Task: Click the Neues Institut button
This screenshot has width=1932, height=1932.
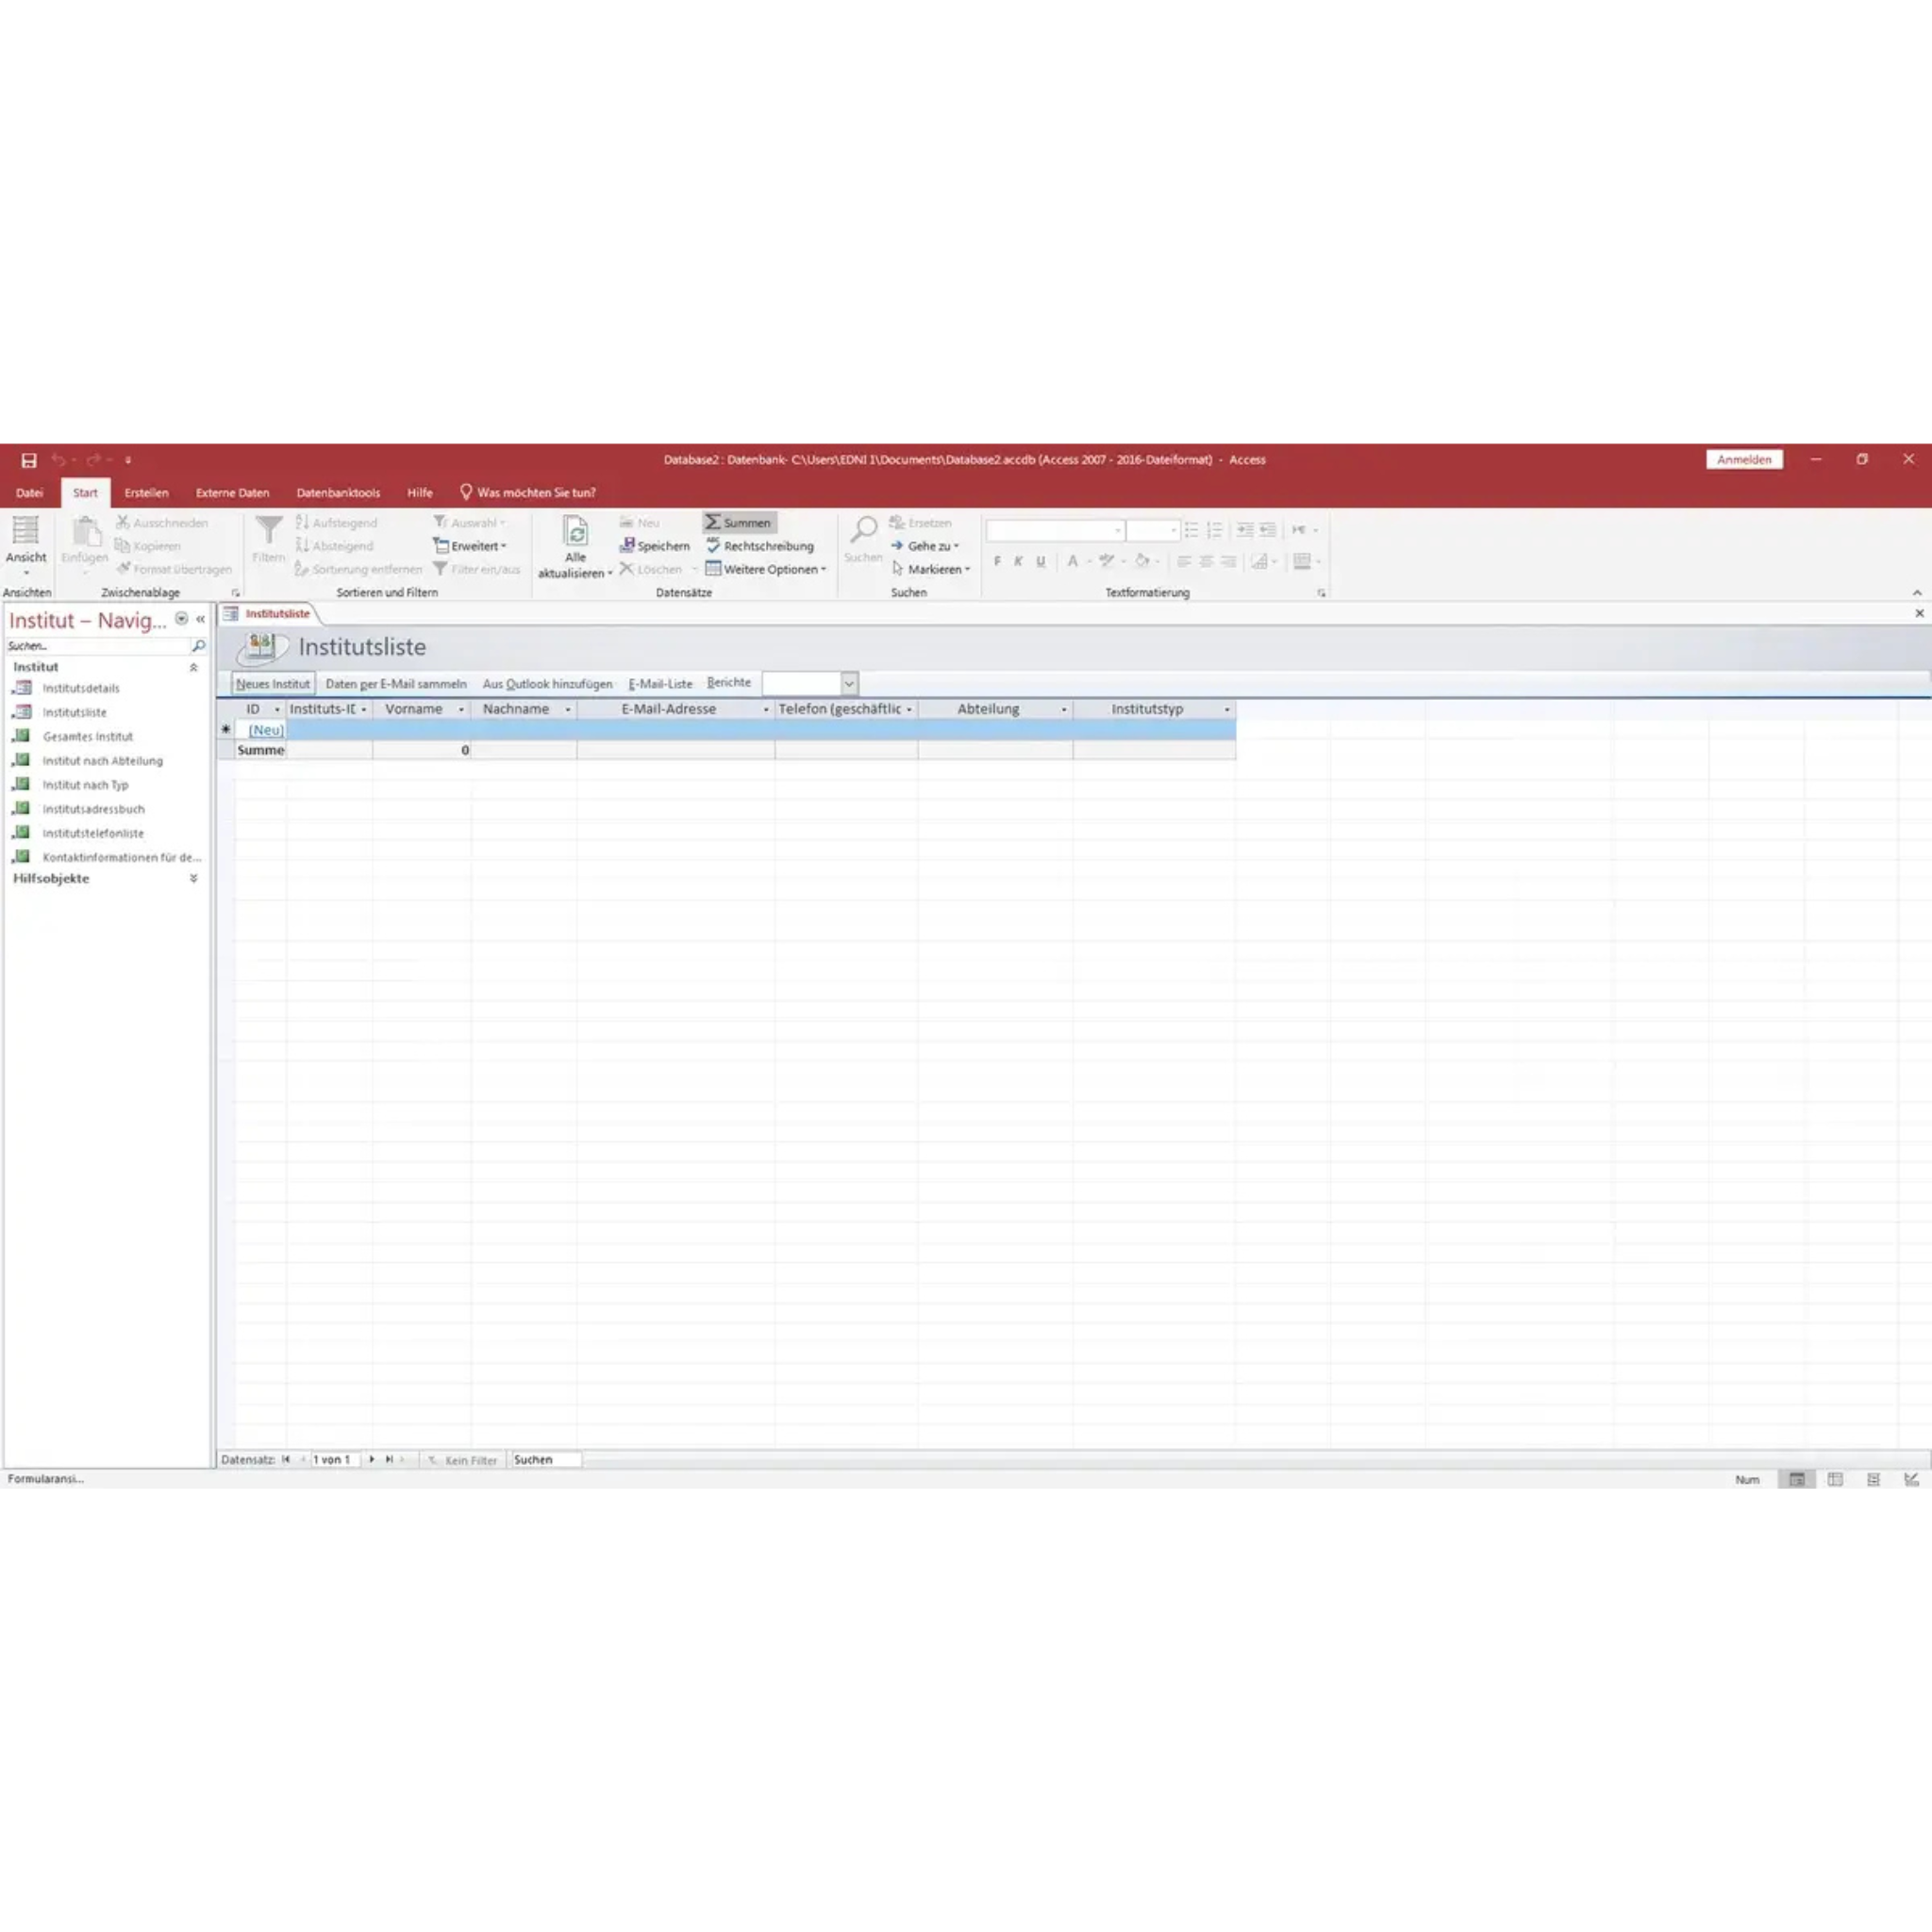Action: click(x=272, y=683)
